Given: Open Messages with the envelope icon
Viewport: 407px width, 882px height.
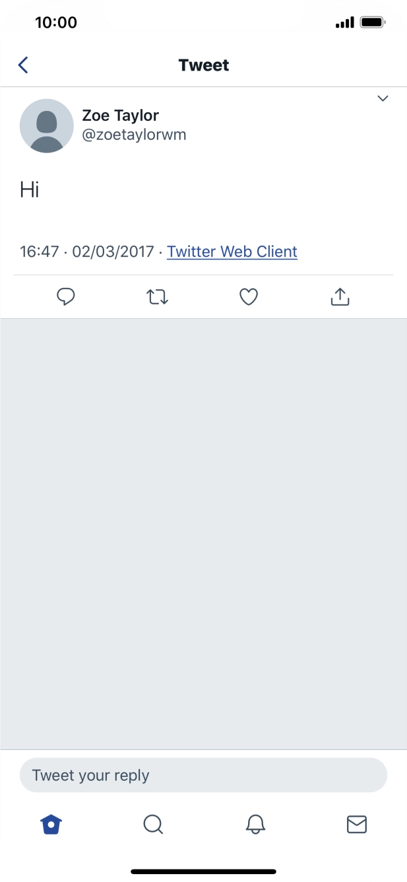Looking at the screenshot, I should click(x=357, y=824).
